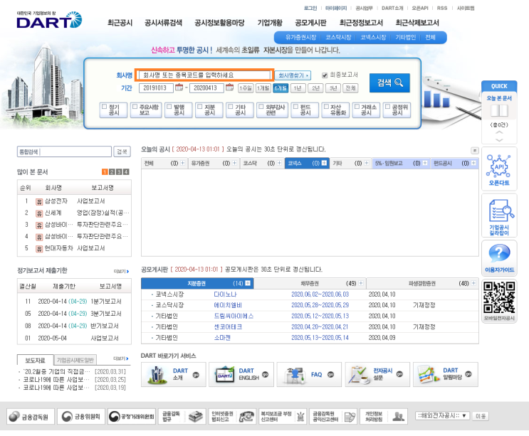
Task: Expand the 유가증권 (0) tab plus icon
Action: [x=234, y=163]
